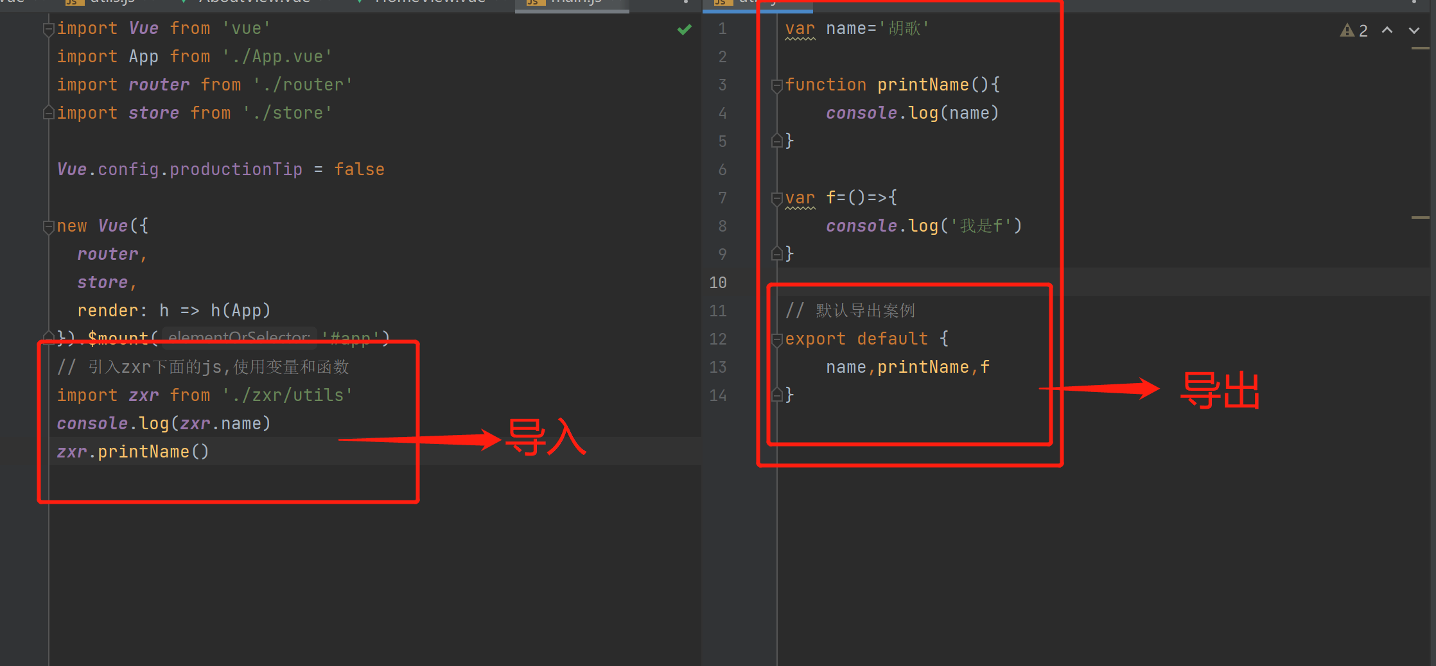The height and width of the screenshot is (666, 1436).
Task: Click the 'vue' string in first import
Action: click(247, 29)
